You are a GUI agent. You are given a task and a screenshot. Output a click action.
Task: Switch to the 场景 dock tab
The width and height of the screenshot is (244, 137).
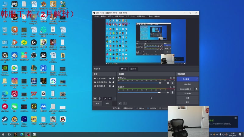pos(107,104)
